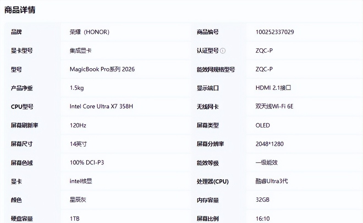Click the '显卡' label in the intel核显 row
Viewport: 363px width, 223px height.
(16, 181)
